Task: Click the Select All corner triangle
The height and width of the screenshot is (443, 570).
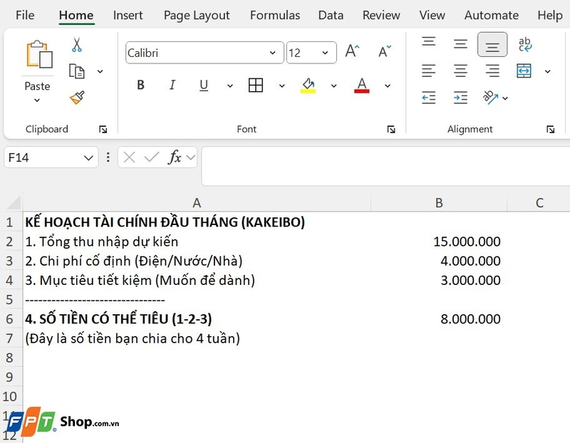Action: pyautogui.click(x=14, y=202)
